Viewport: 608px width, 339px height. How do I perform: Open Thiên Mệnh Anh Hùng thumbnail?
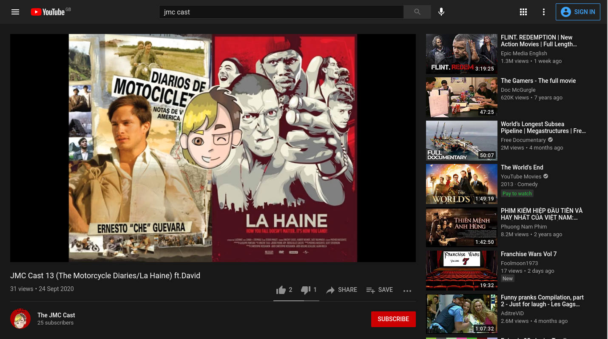coord(462,227)
